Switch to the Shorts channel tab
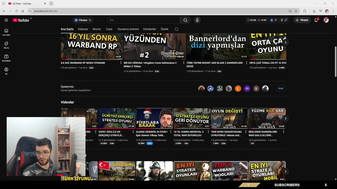The height and width of the screenshot is (189, 337). pos(97,29)
